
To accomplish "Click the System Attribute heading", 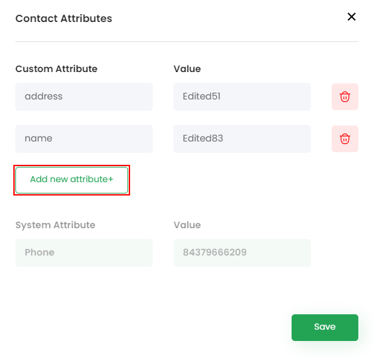I will tap(55, 225).
